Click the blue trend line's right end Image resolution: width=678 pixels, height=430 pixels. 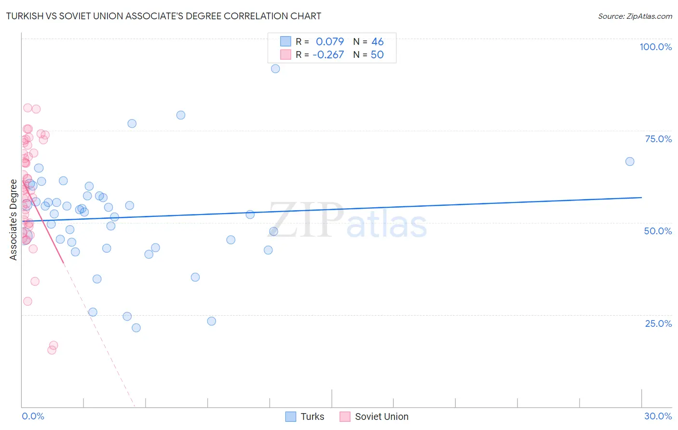click(x=641, y=197)
